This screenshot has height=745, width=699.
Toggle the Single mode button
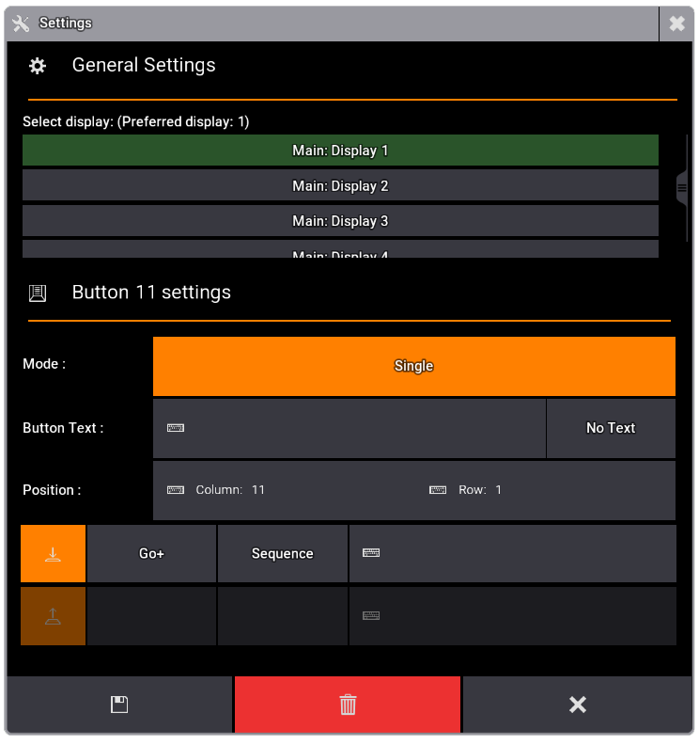(x=413, y=366)
